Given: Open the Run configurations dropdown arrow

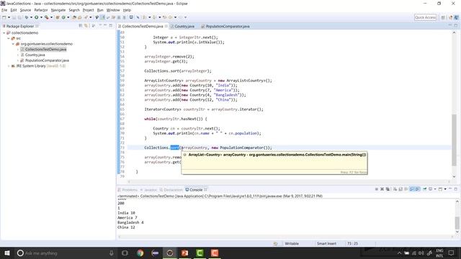Looking at the screenshot, I should click(41, 17).
